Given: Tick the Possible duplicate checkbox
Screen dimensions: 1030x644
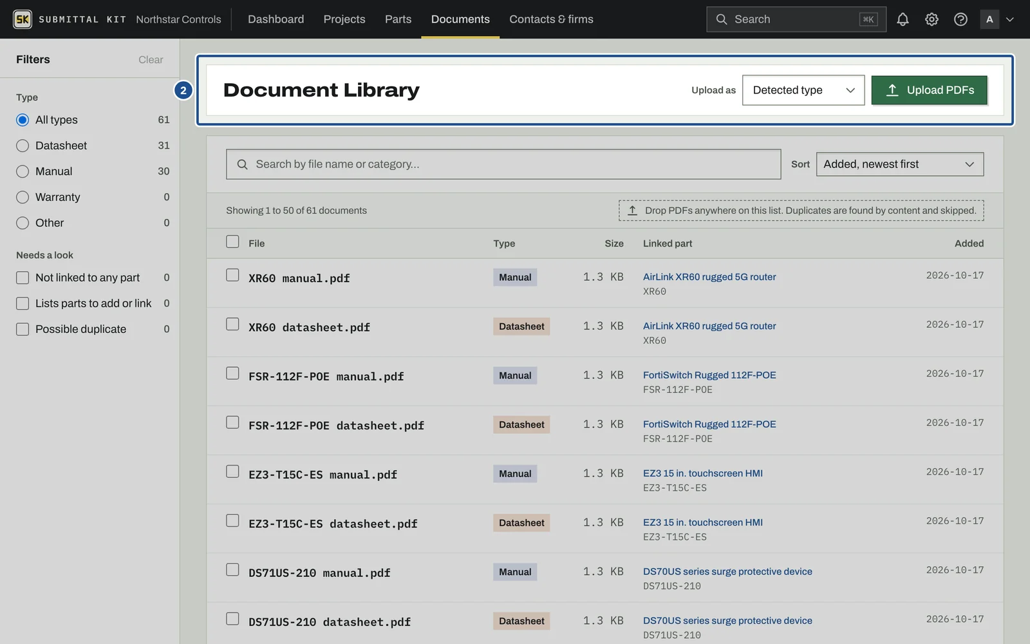Looking at the screenshot, I should [x=23, y=329].
